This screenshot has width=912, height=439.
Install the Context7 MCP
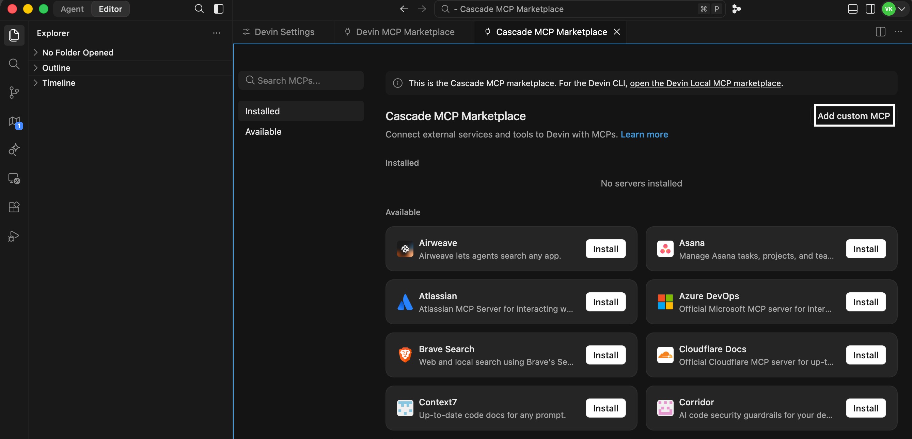pyautogui.click(x=606, y=408)
